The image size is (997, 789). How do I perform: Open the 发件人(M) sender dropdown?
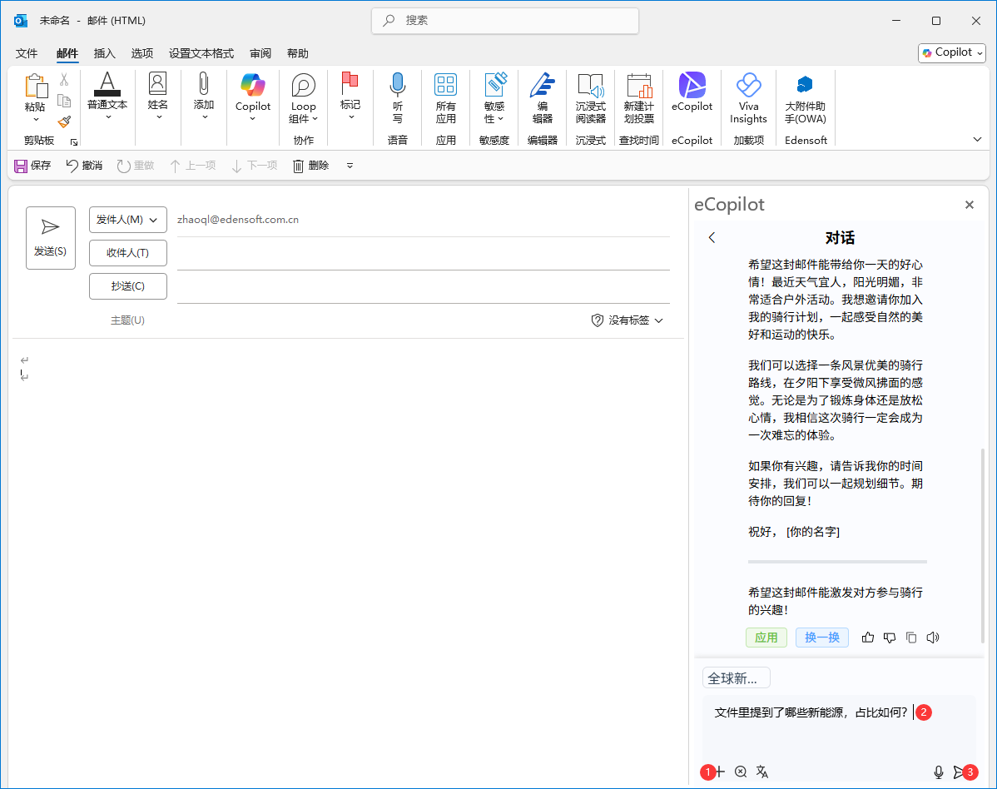pyautogui.click(x=127, y=219)
